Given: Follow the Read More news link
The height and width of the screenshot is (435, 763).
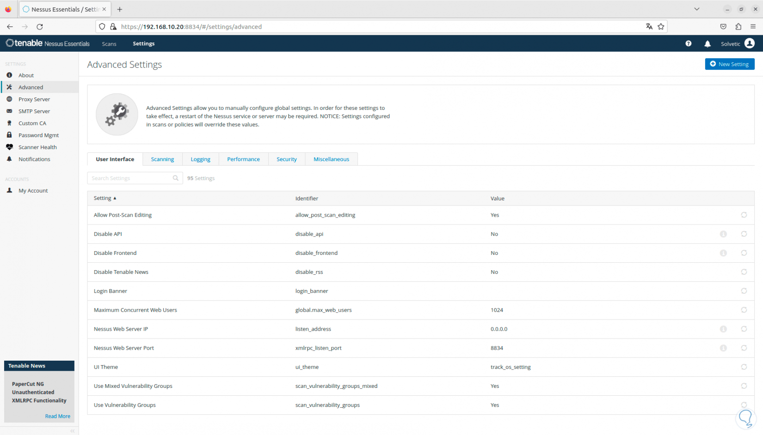Looking at the screenshot, I should coord(58,416).
